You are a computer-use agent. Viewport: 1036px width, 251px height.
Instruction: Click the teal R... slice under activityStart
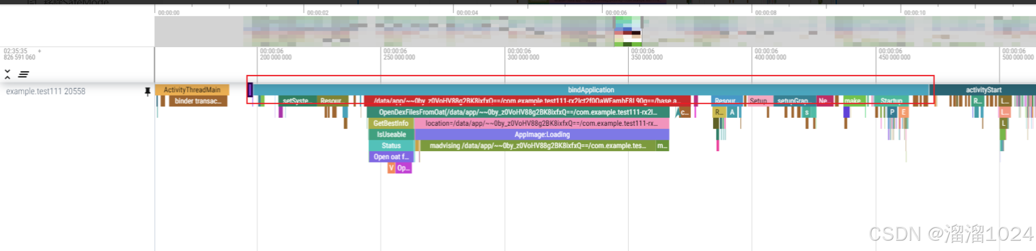pos(978,101)
